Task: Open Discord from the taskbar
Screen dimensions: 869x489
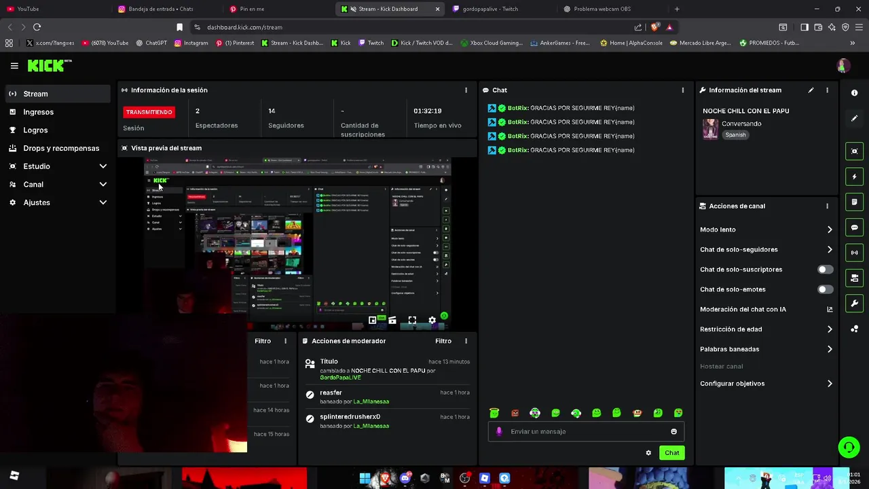Action: (405, 478)
